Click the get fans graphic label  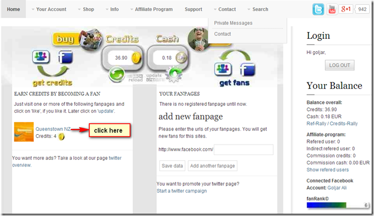[235, 82]
